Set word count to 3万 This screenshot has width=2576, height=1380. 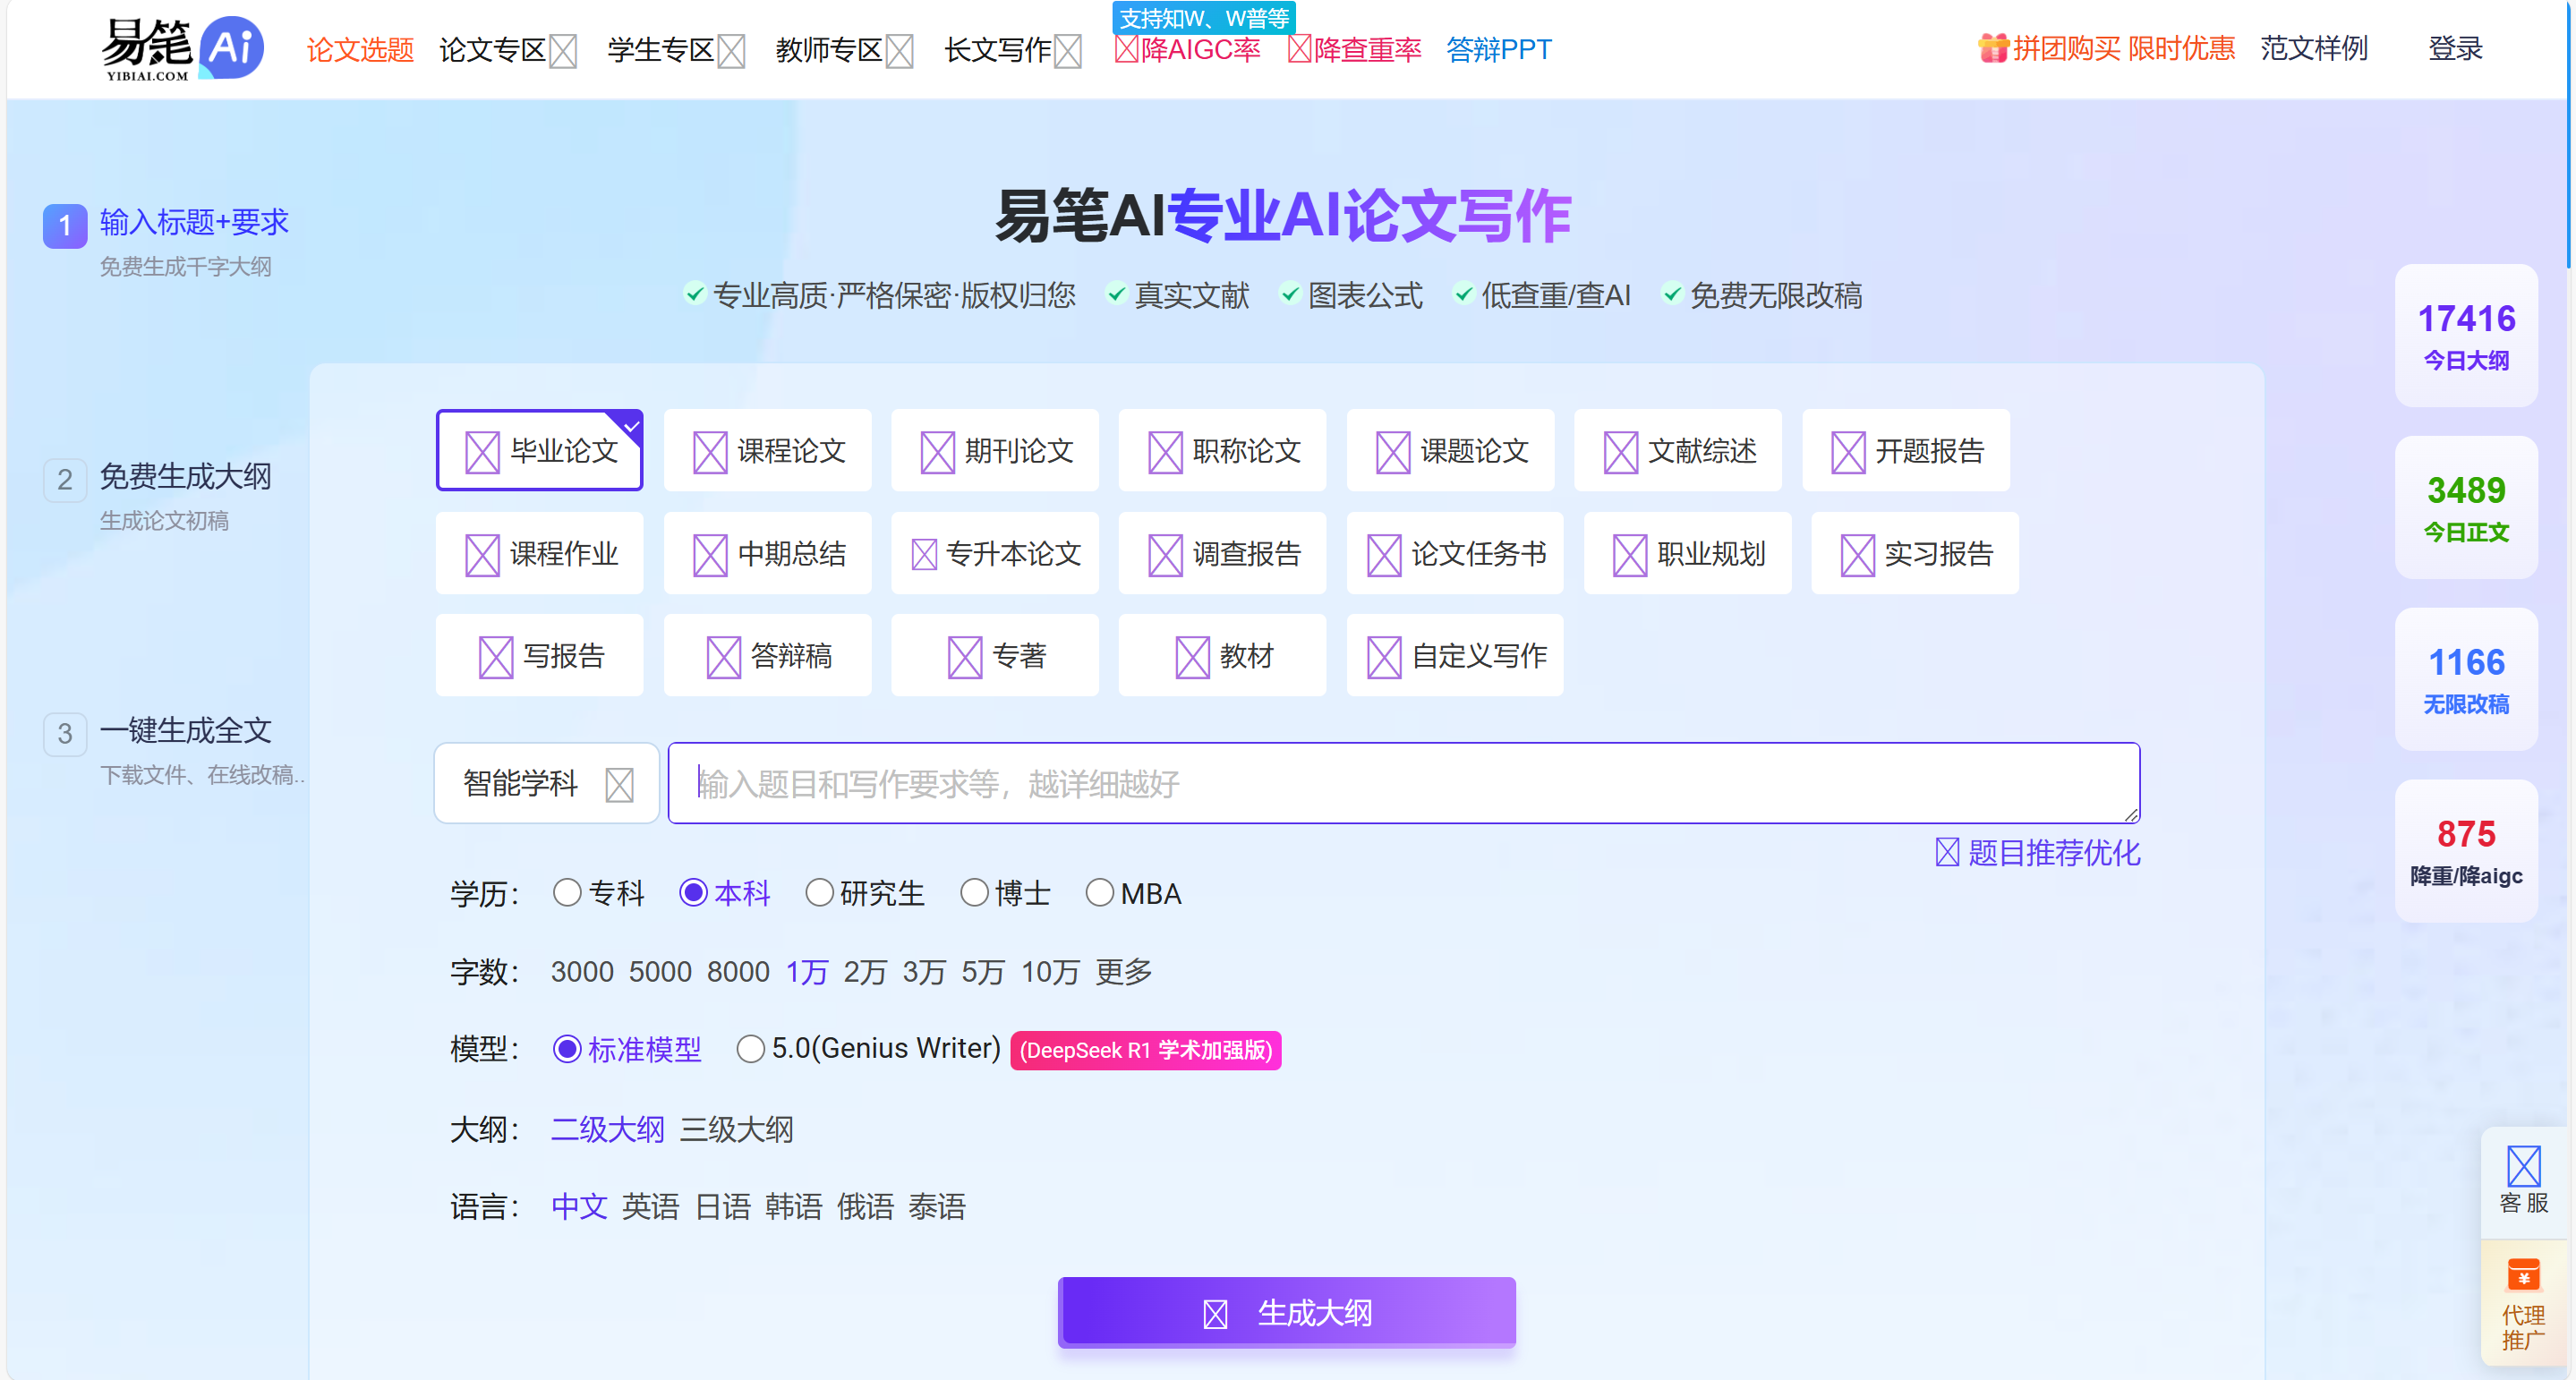(924, 971)
